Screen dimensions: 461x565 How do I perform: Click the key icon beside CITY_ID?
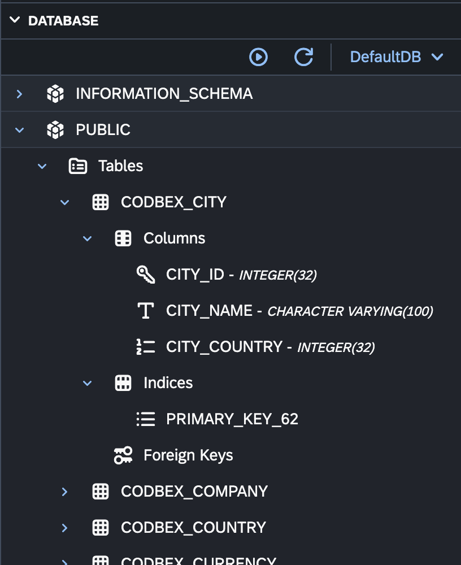tap(146, 275)
